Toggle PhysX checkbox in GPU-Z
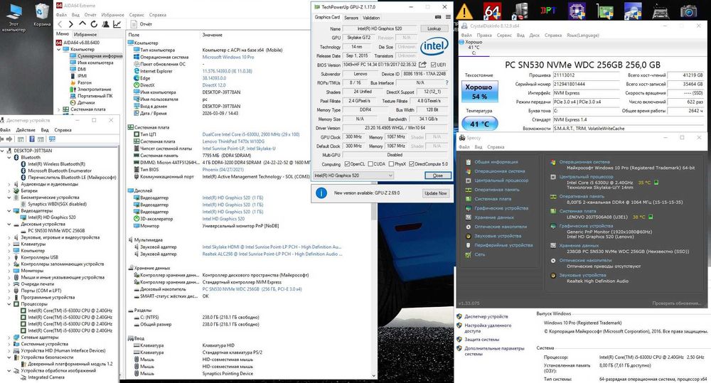 click(x=391, y=164)
